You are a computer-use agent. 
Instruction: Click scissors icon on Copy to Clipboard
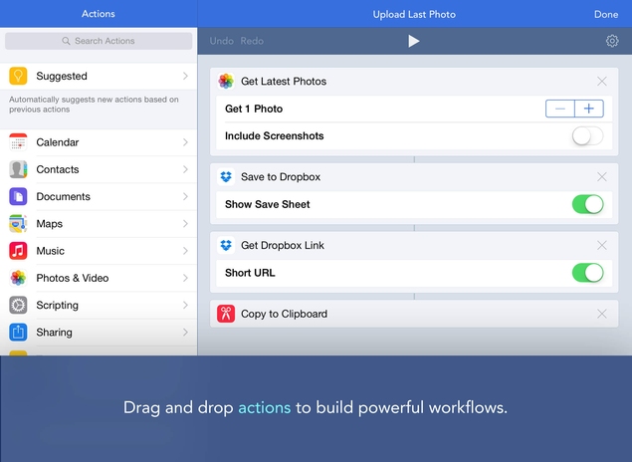pyautogui.click(x=226, y=314)
